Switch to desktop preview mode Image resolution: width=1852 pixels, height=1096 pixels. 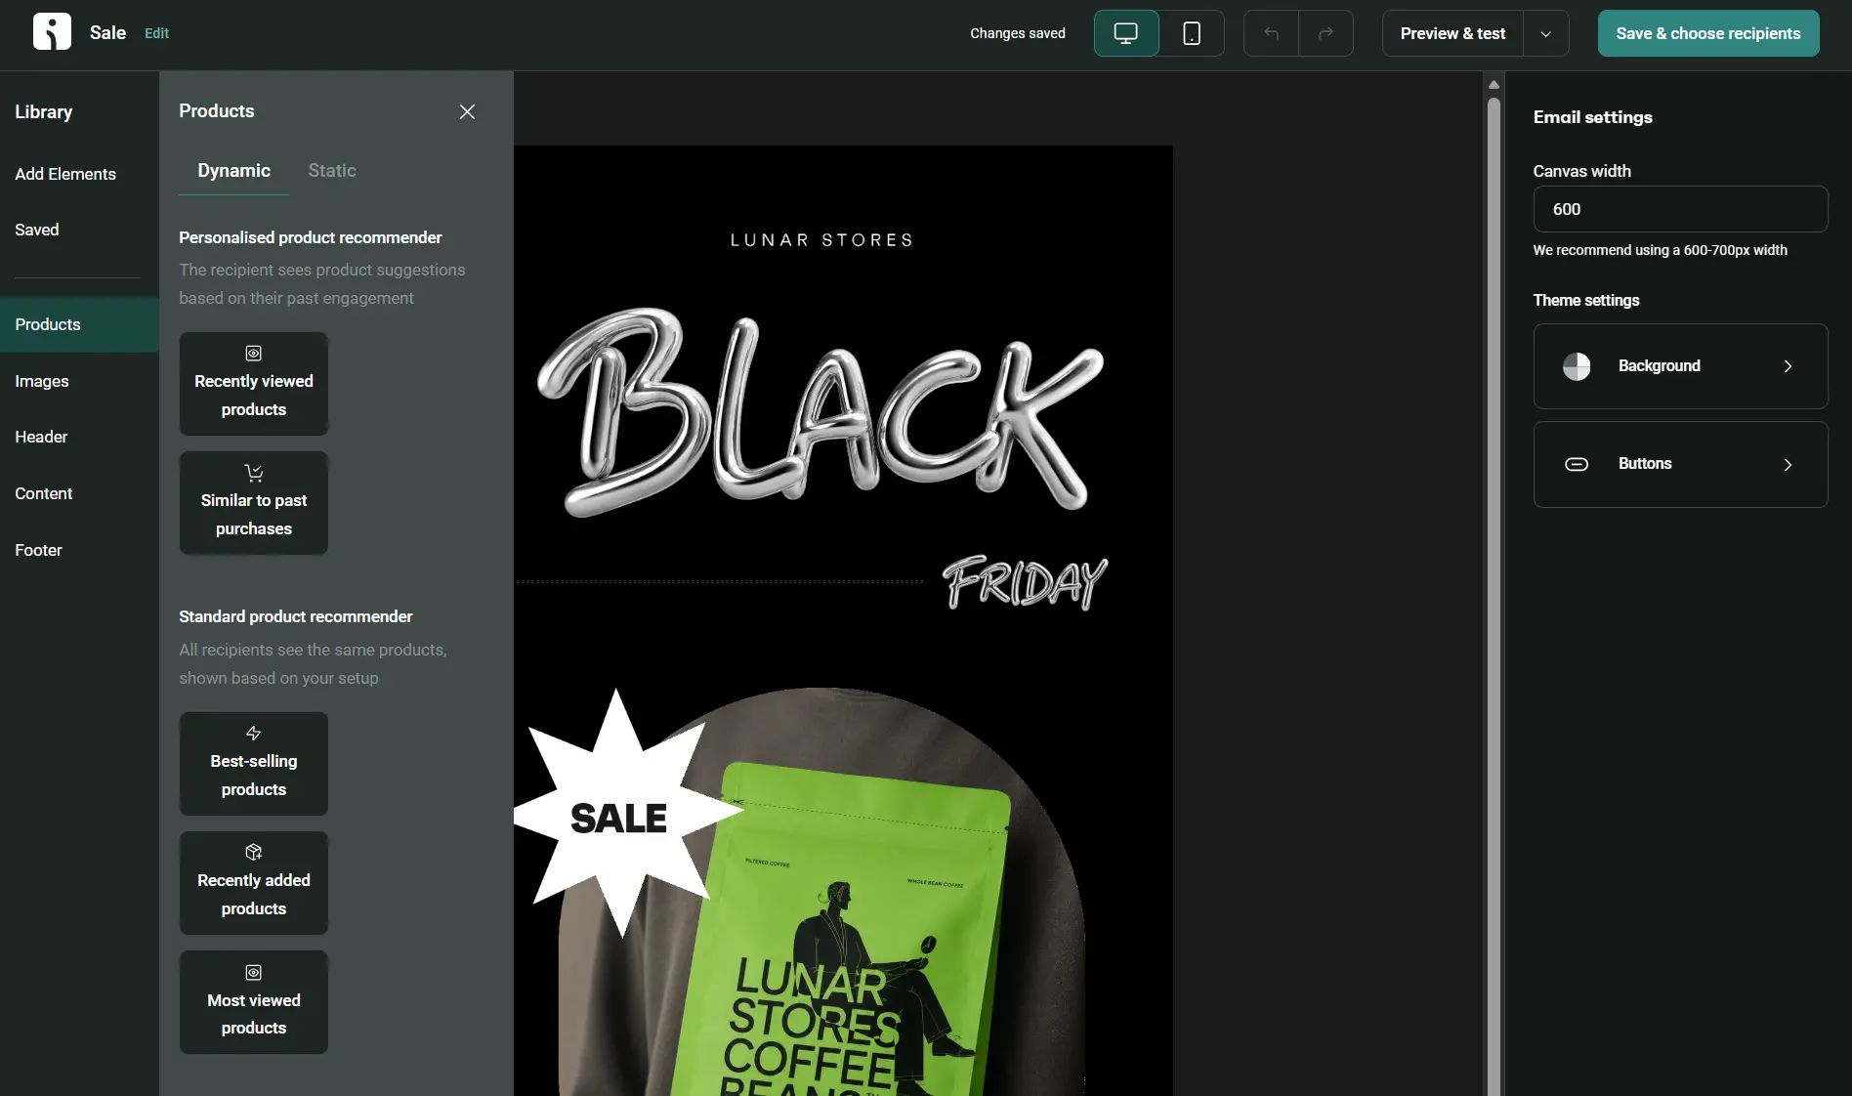tap(1126, 33)
